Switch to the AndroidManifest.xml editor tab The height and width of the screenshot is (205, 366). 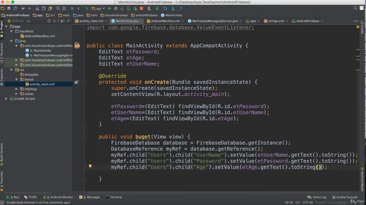point(165,21)
